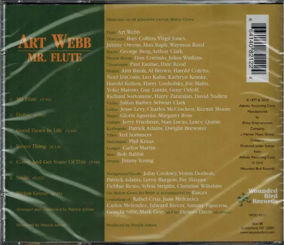Click the barcode on the case
Screen dimensions: 284x245
[257, 48]
